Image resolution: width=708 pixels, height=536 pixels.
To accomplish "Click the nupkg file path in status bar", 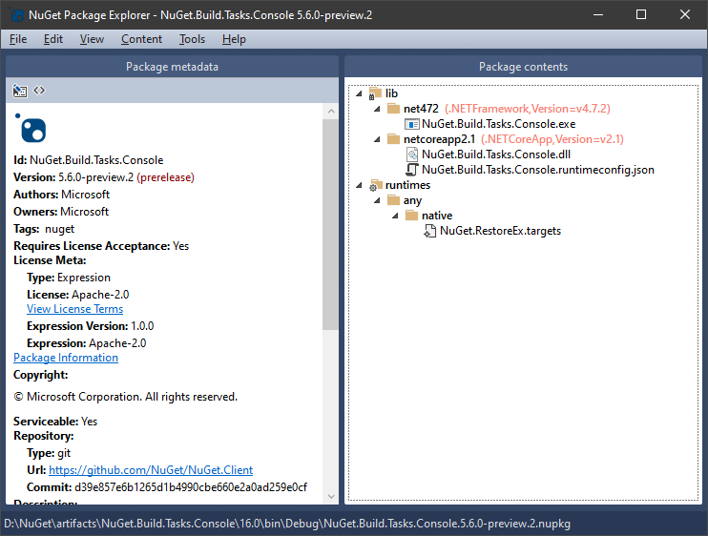I will pos(287,524).
